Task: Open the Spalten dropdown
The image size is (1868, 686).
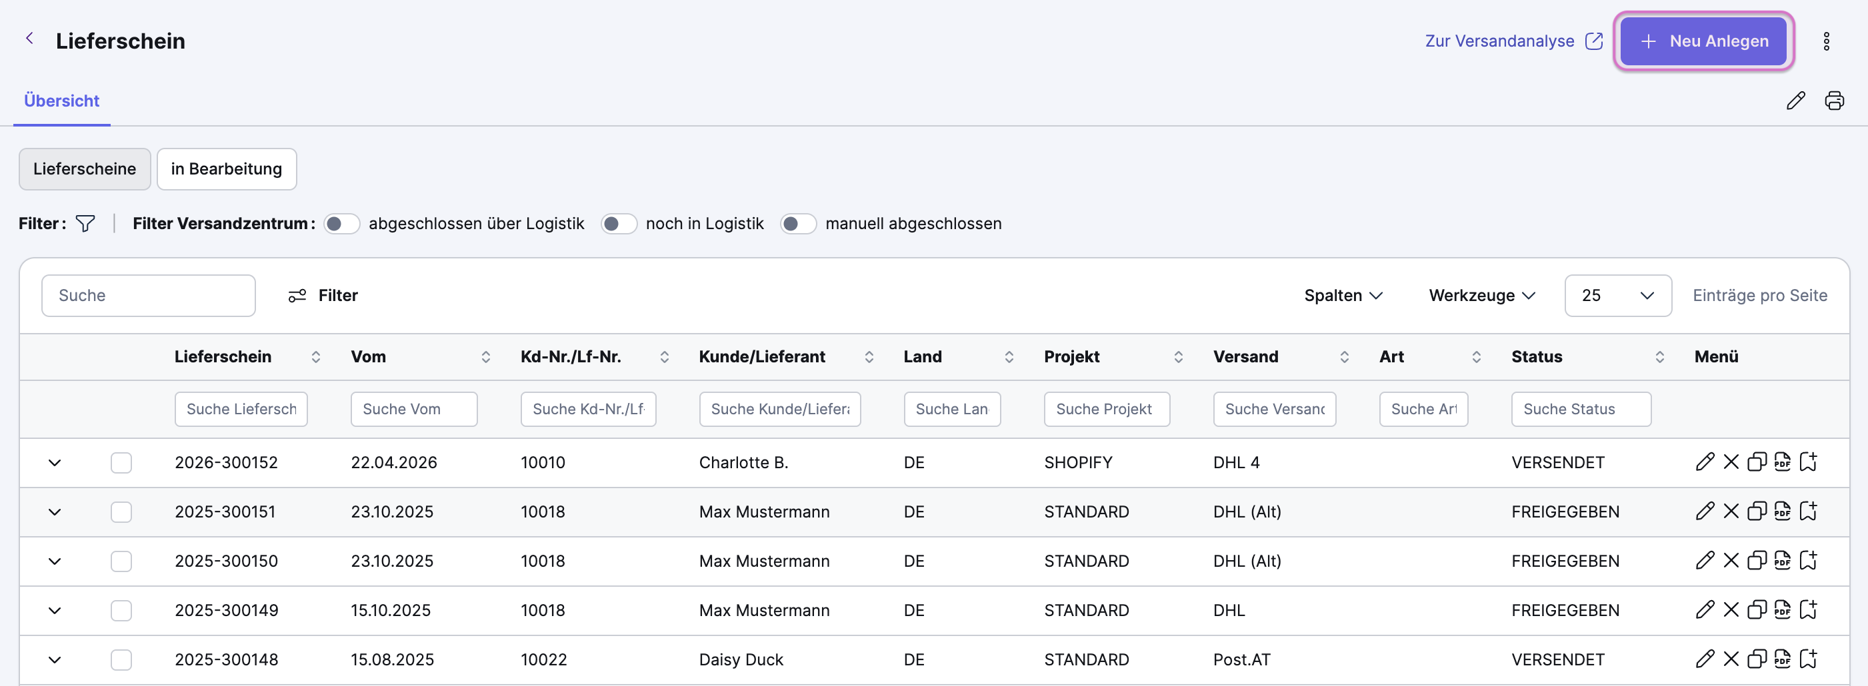Action: coord(1343,296)
